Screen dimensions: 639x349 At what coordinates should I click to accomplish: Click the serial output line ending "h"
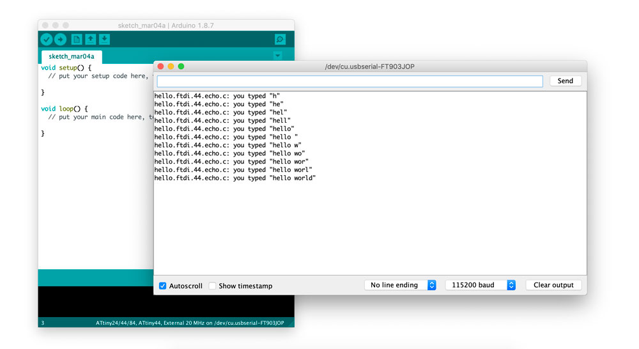pyautogui.click(x=217, y=97)
